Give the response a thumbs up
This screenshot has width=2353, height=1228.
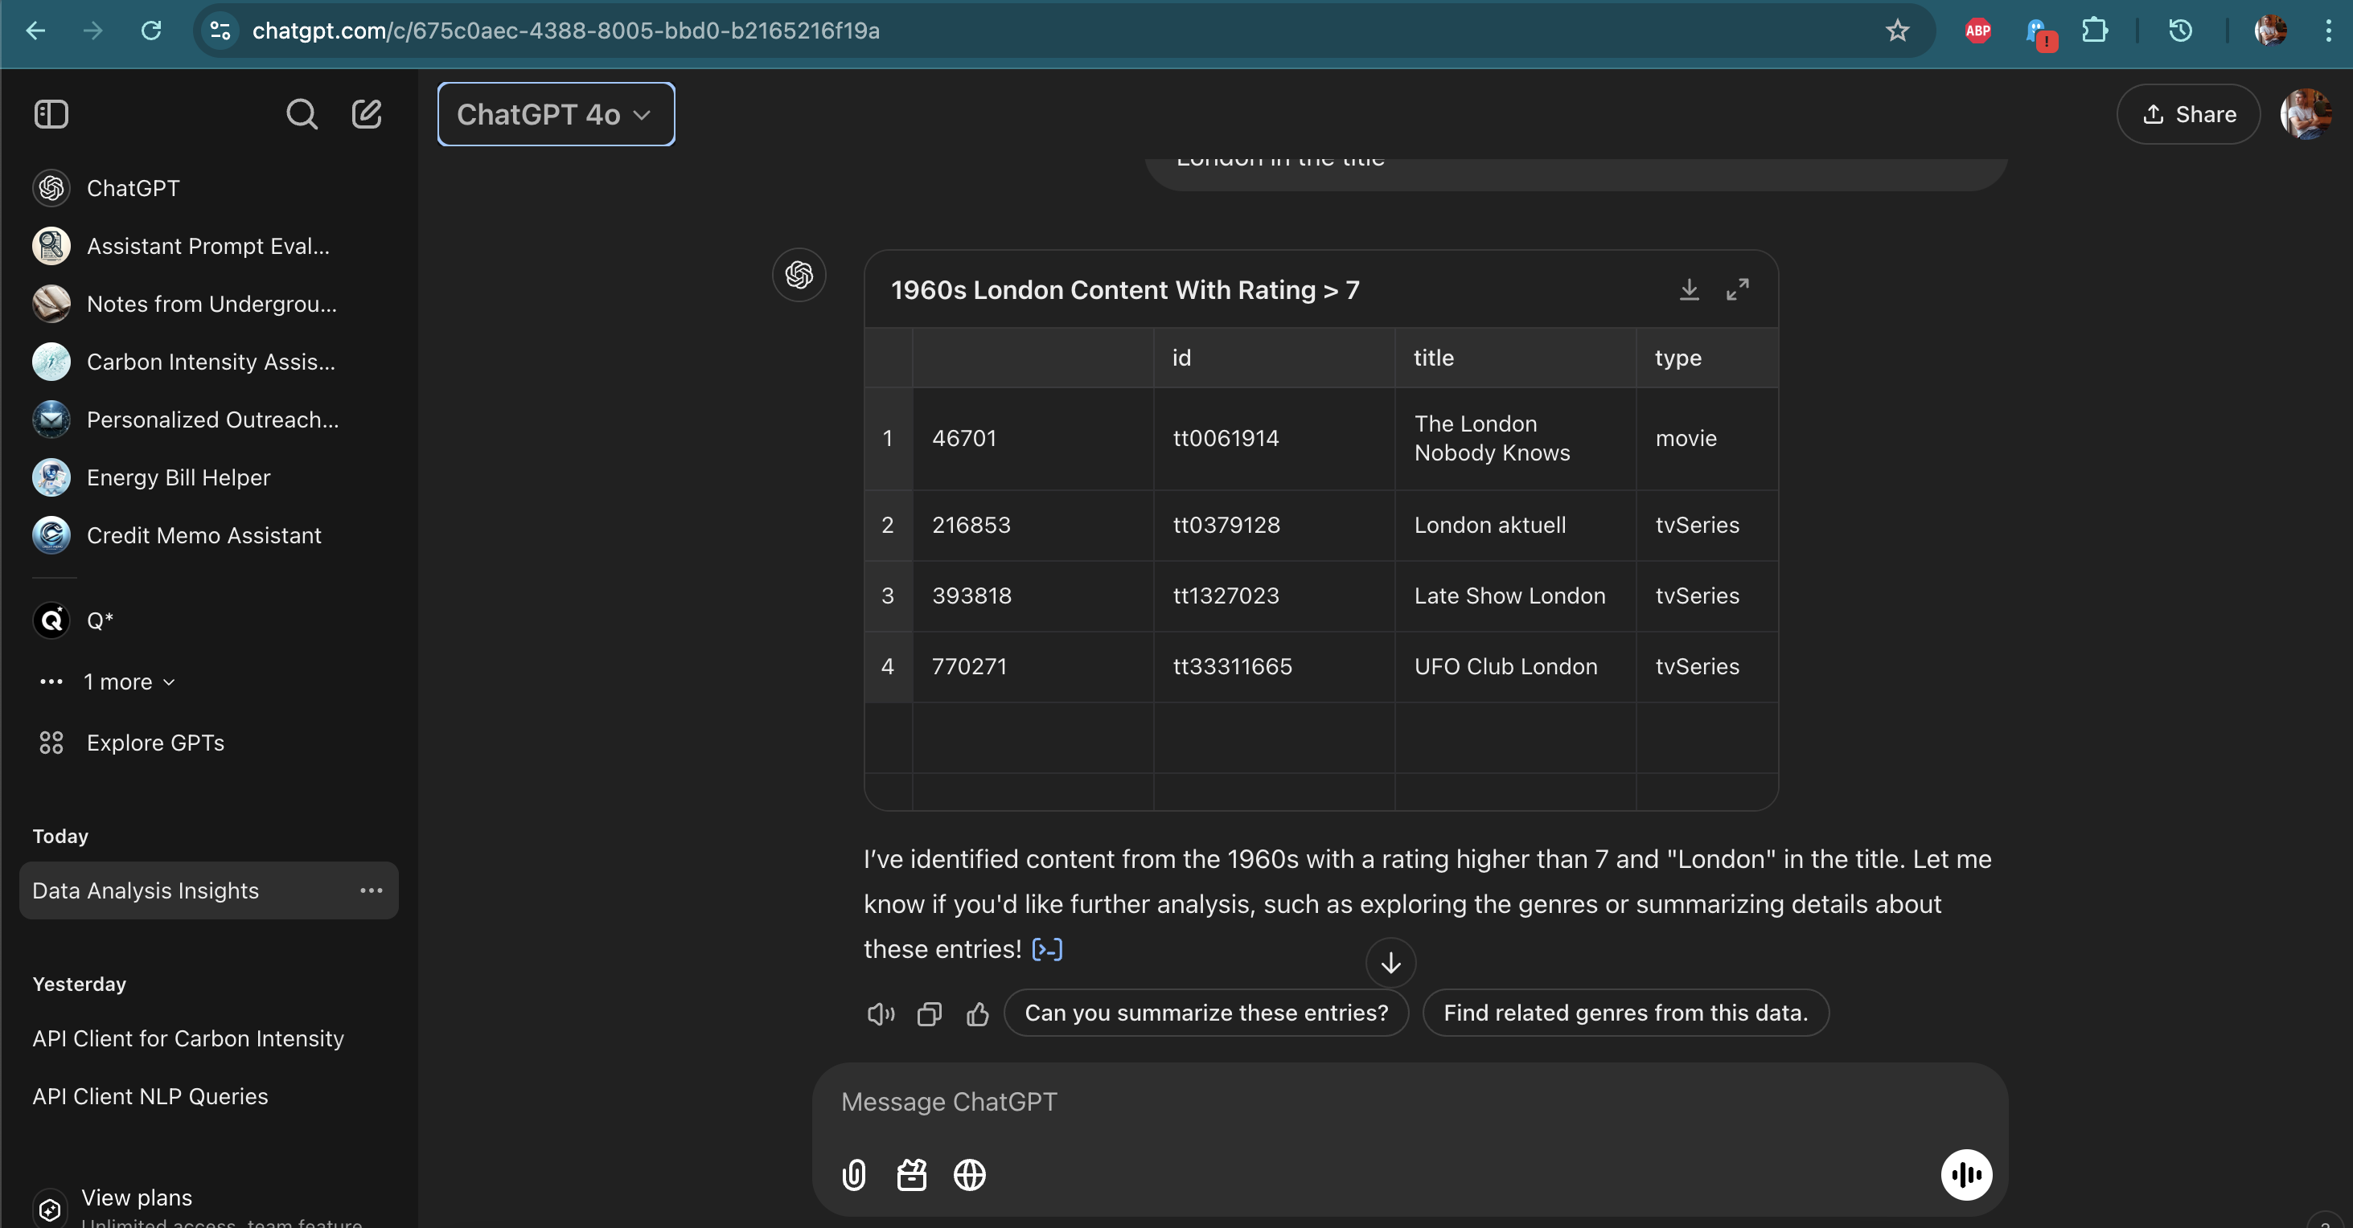(x=977, y=1013)
